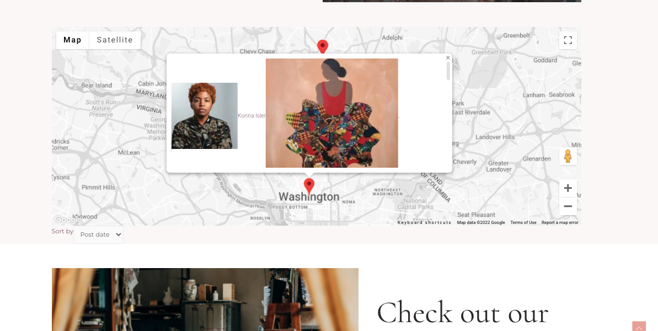658x331 pixels.
Task: Click the artist portrait thumbnail
Action: pyautogui.click(x=205, y=116)
